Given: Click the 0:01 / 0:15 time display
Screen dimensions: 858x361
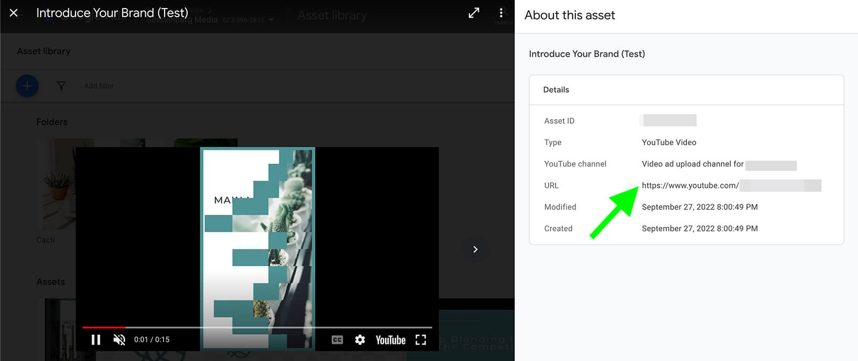Looking at the screenshot, I should (x=152, y=340).
